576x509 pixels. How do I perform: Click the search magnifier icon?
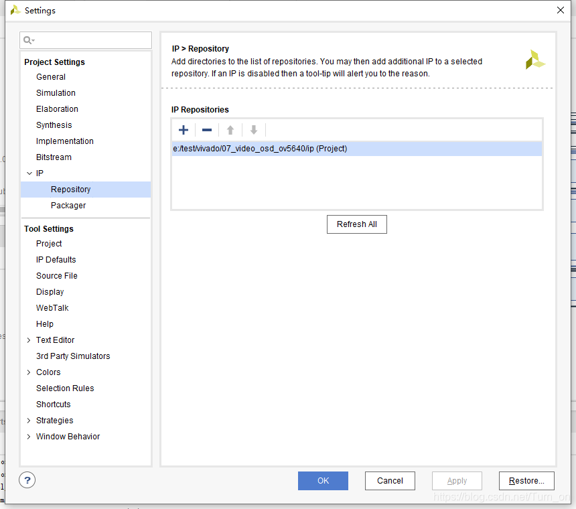(28, 40)
